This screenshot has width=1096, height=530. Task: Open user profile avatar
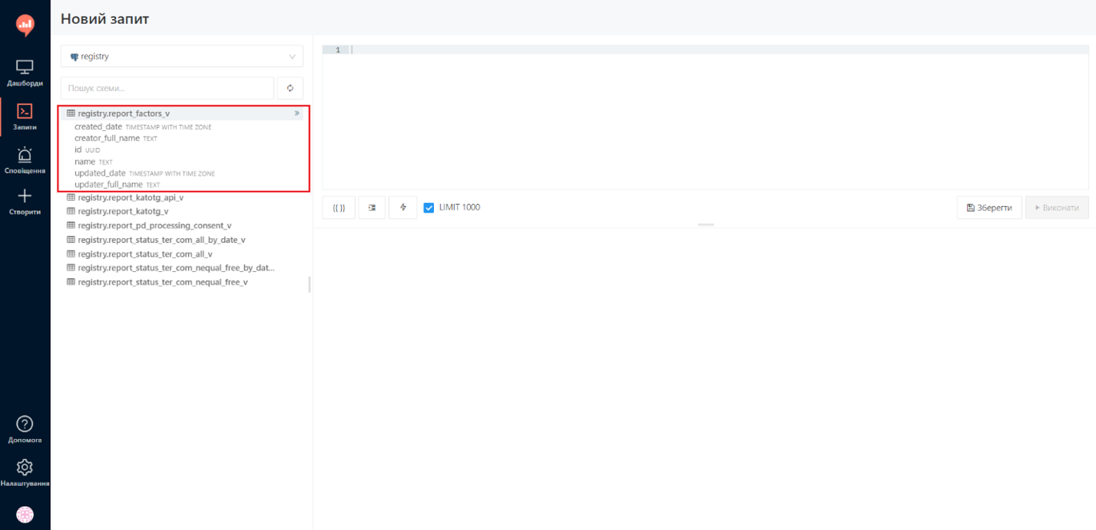coord(25,516)
